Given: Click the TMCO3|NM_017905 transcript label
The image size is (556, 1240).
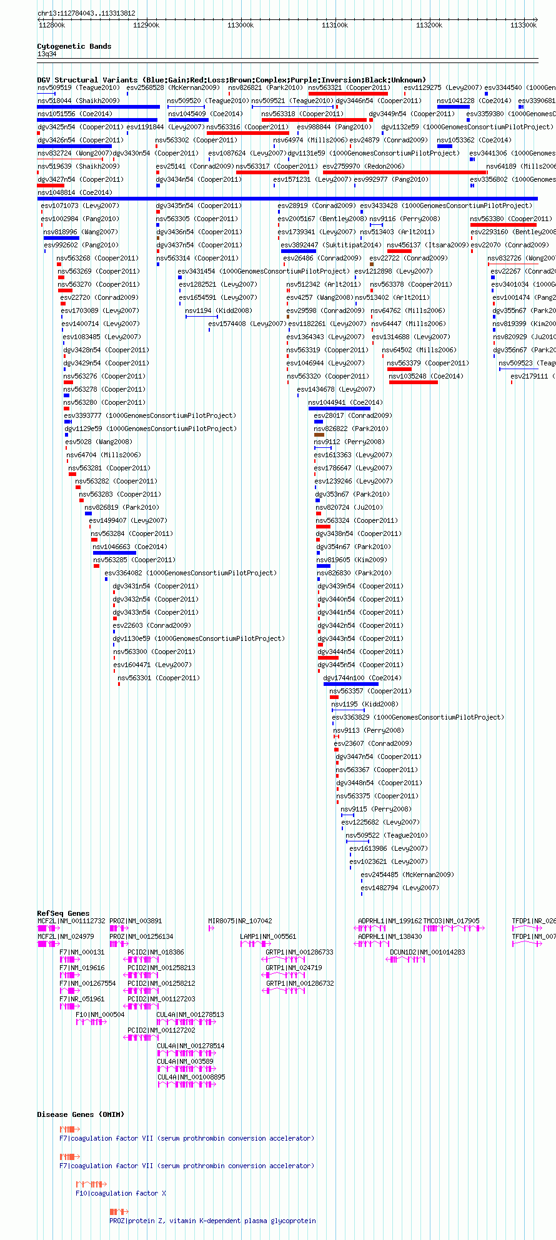Looking at the screenshot, I should (x=452, y=921).
